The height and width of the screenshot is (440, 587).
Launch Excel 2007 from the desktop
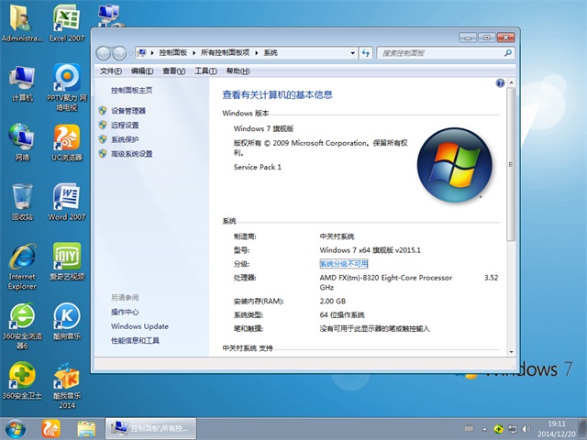[67, 22]
